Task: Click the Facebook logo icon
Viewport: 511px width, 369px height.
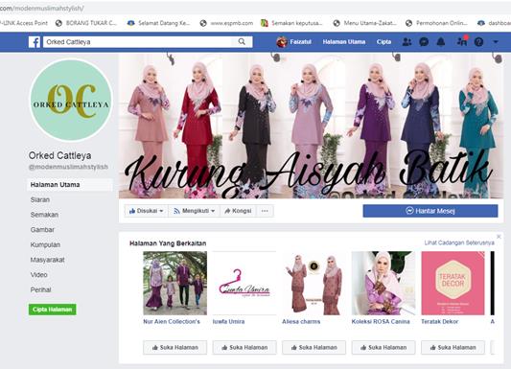Action: [35, 42]
